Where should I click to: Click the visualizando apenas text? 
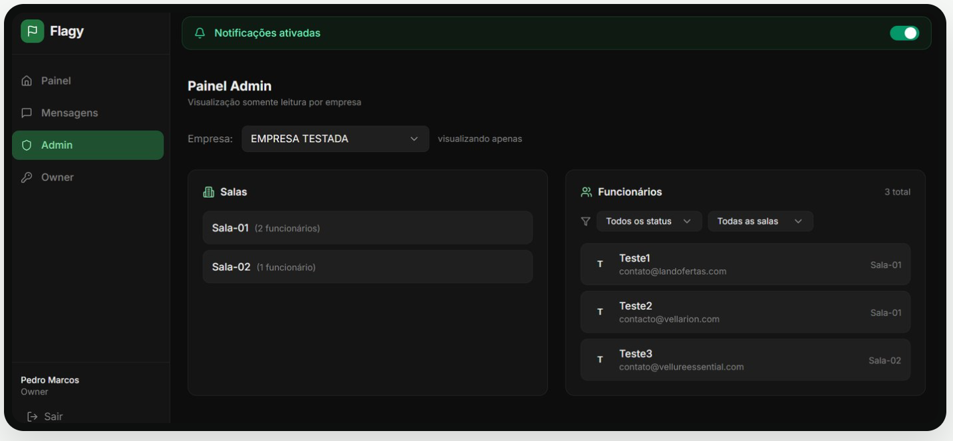[x=479, y=139]
